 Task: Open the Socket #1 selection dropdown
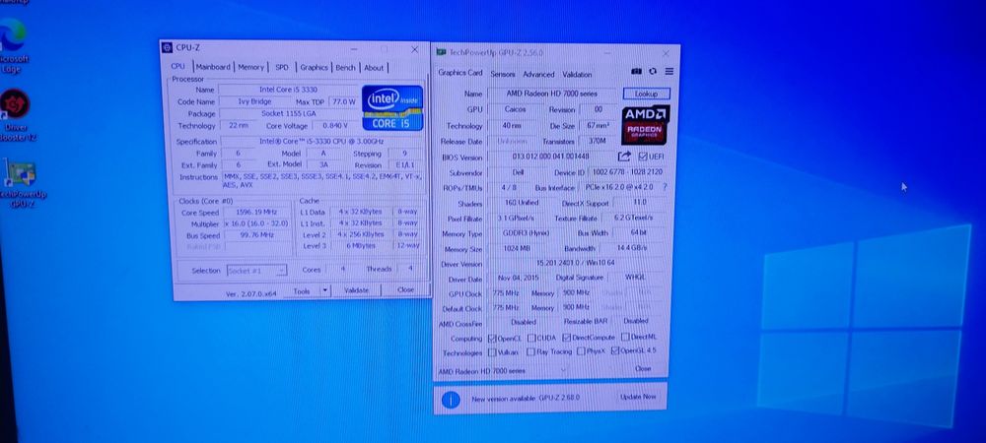coord(256,271)
